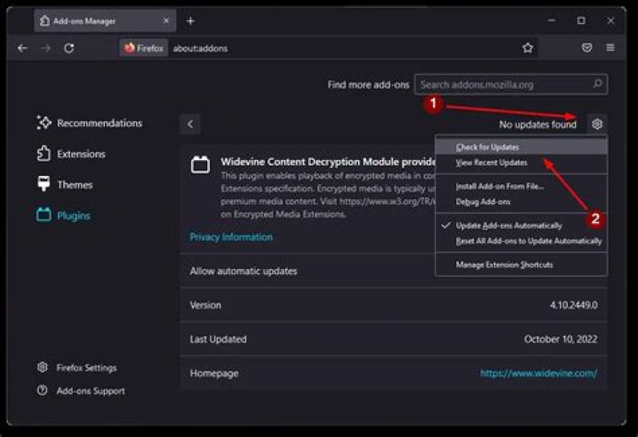The image size is (638, 437).
Task: Open Add-ons Support link
Action: coord(90,391)
